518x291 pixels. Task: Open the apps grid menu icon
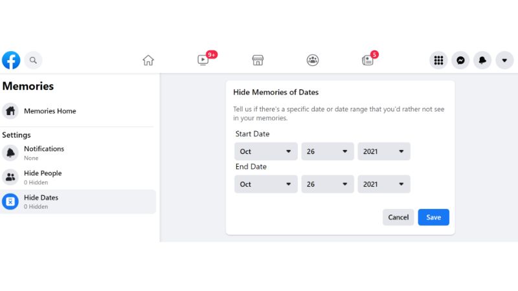click(x=438, y=60)
